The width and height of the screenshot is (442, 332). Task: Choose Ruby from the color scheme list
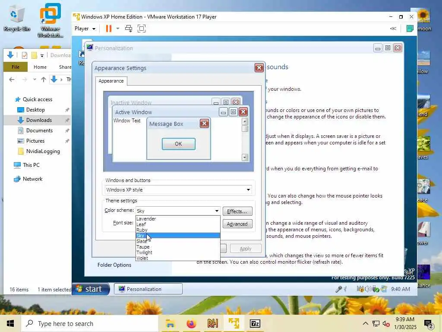coord(178,230)
